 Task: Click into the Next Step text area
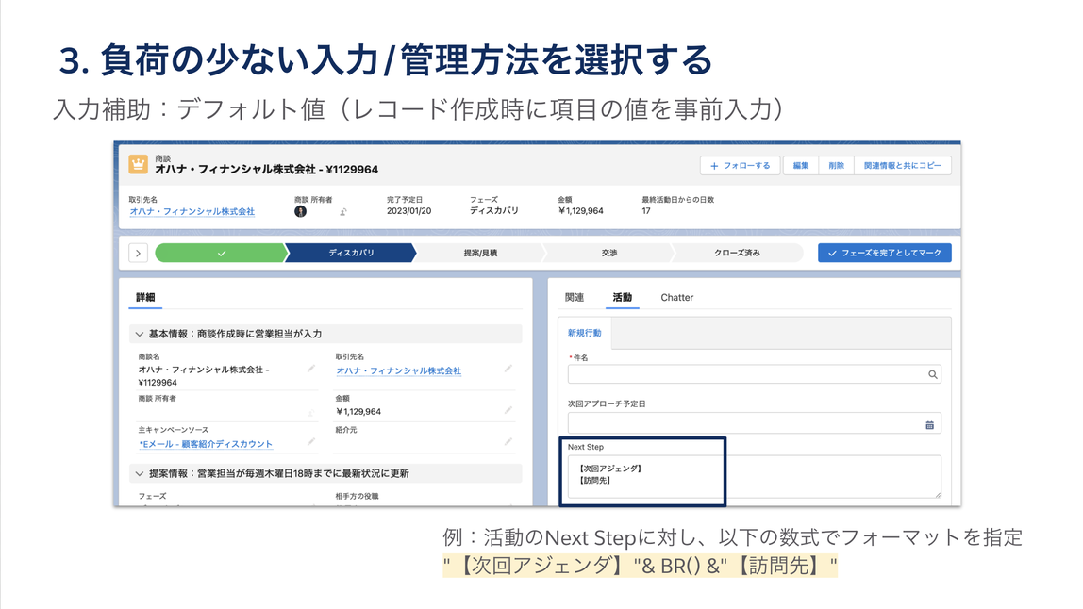755,476
